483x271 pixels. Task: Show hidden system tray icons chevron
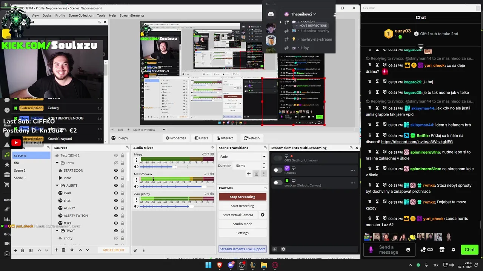[410, 265]
